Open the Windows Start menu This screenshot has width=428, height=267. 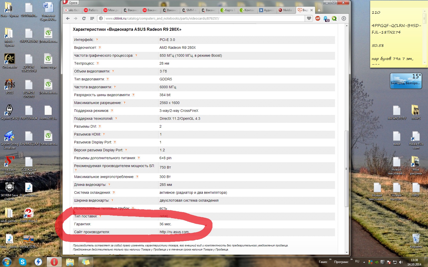click(x=6, y=262)
